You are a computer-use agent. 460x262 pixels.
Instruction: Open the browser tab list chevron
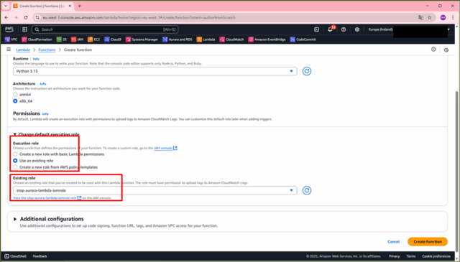(6, 6)
